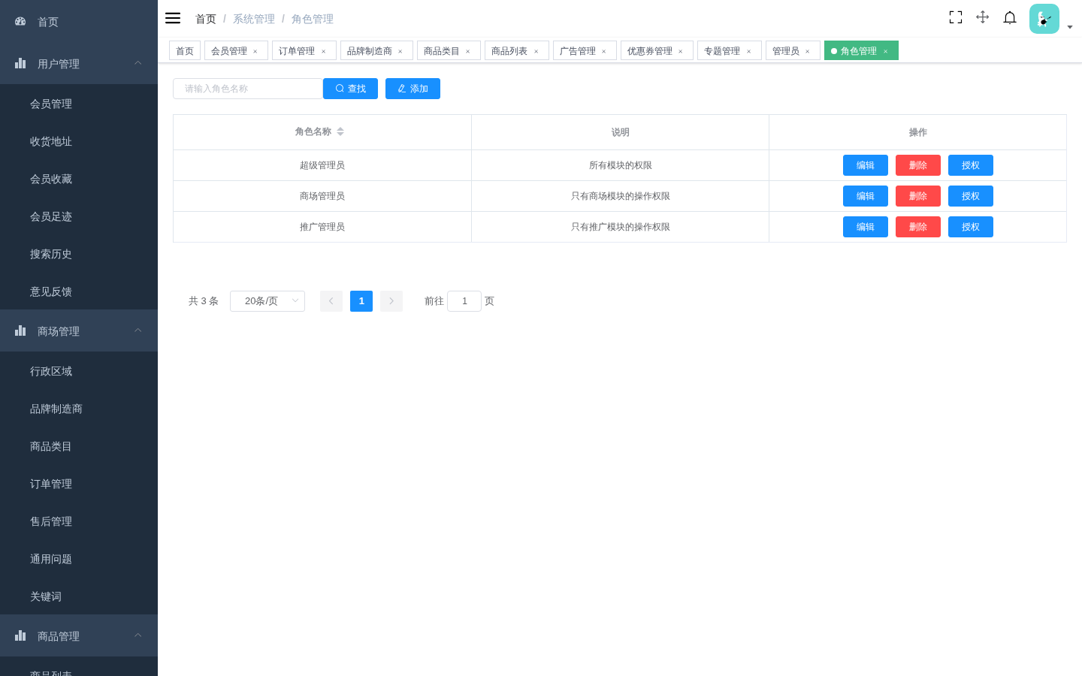
Task: Click the dashboard icon beside 首页
Action: (x=20, y=22)
